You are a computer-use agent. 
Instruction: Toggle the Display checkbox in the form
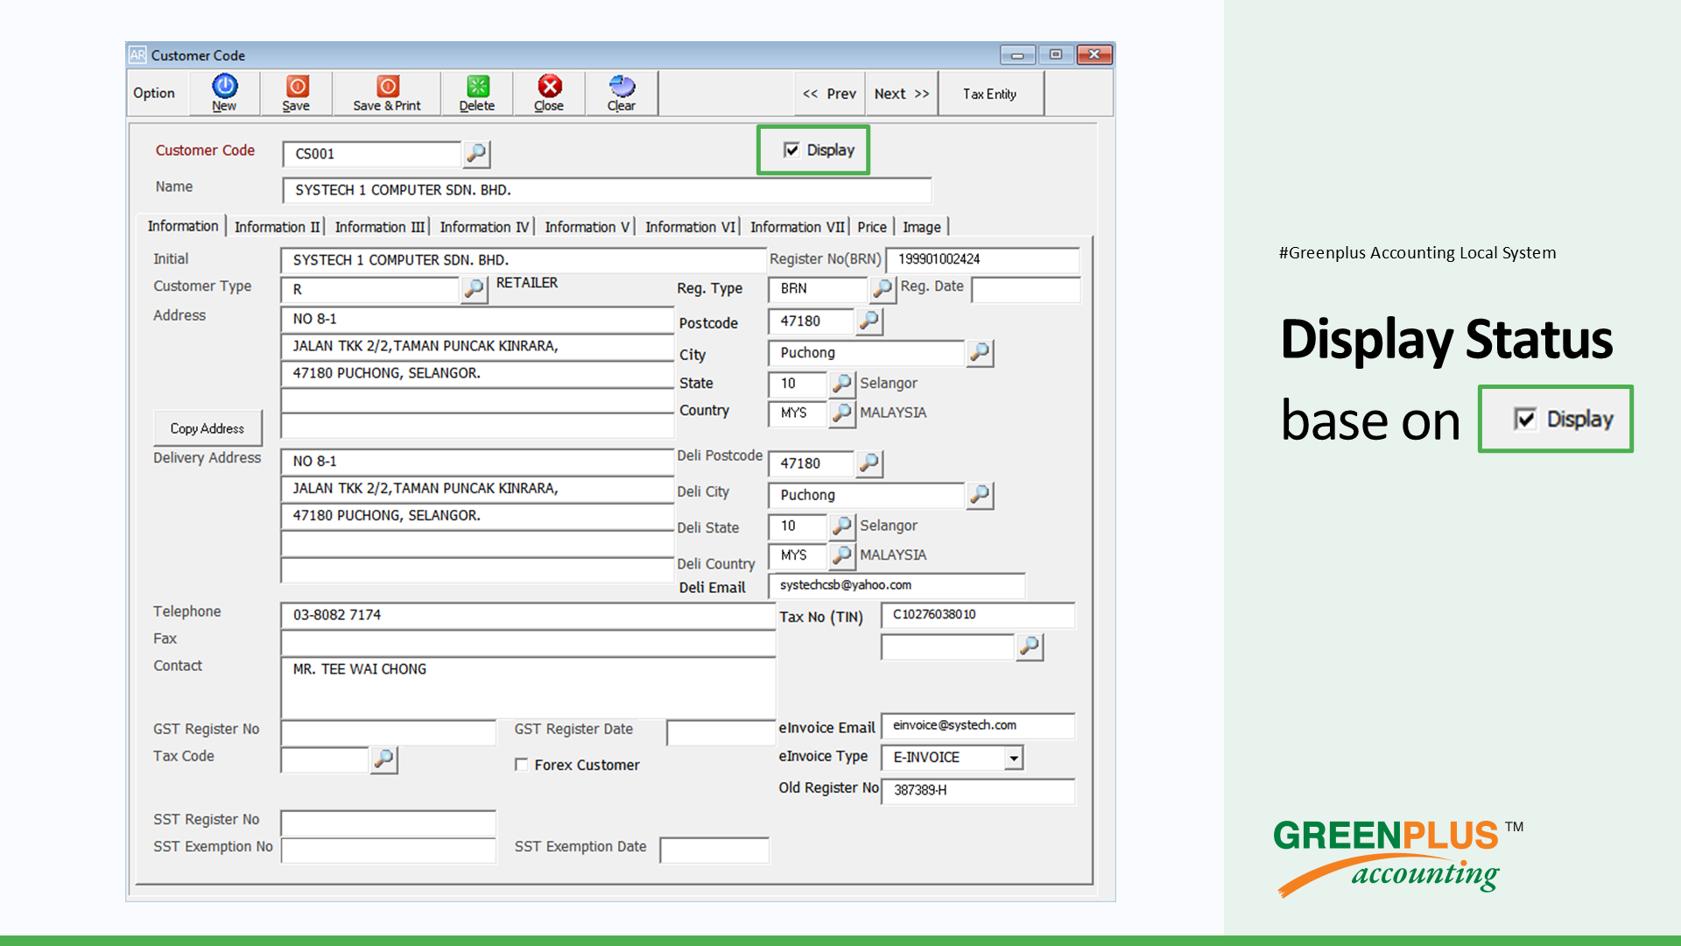791,150
